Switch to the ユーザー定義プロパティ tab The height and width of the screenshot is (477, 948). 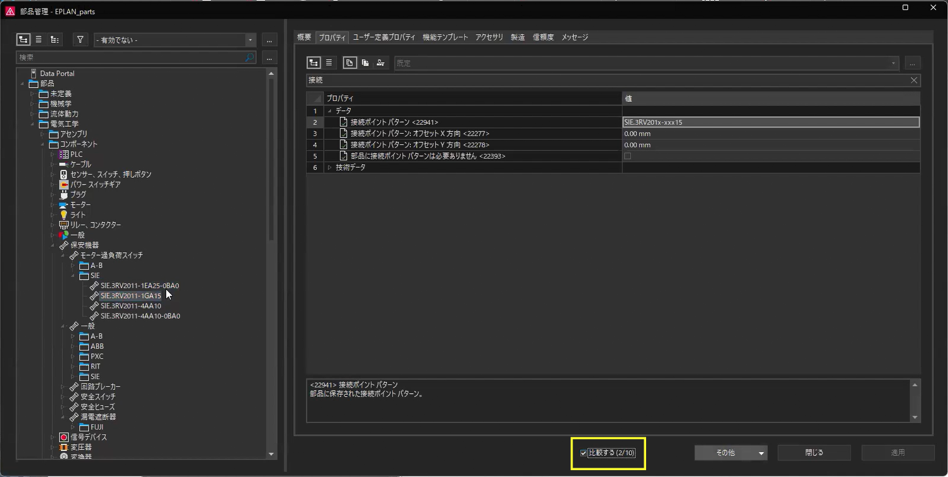[x=384, y=37]
